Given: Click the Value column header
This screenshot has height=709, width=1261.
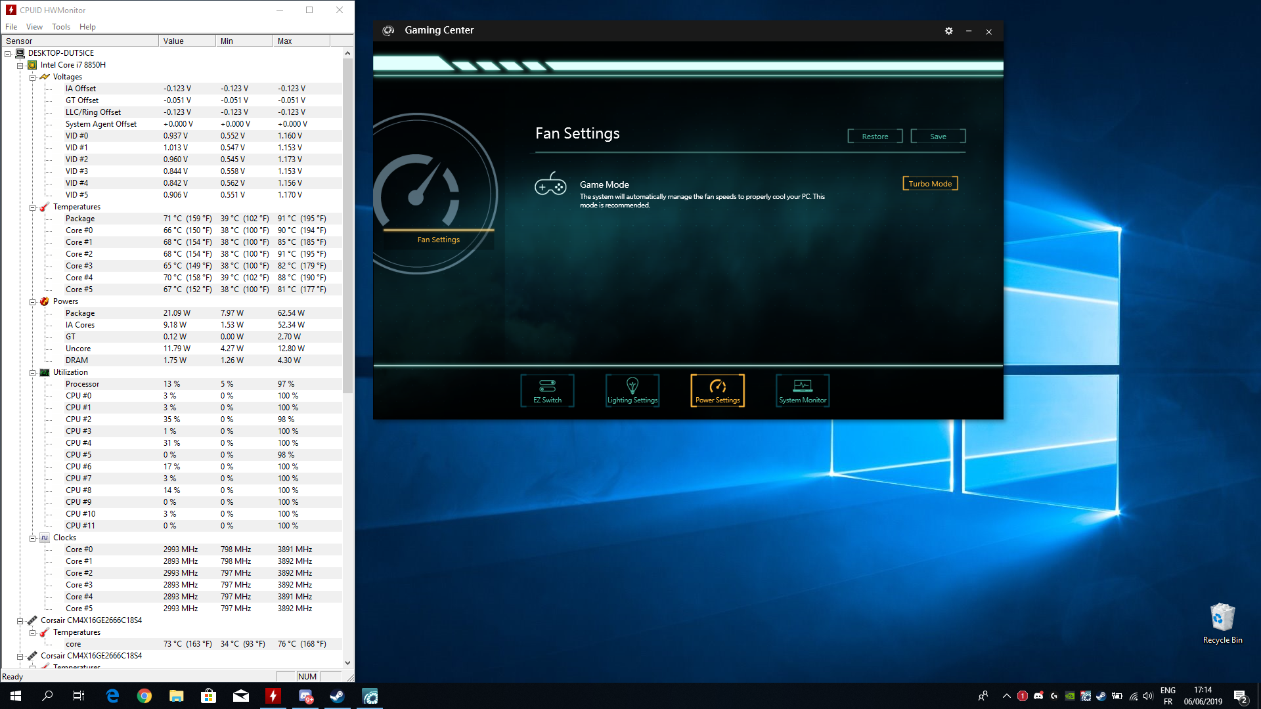Looking at the screenshot, I should [x=187, y=41].
